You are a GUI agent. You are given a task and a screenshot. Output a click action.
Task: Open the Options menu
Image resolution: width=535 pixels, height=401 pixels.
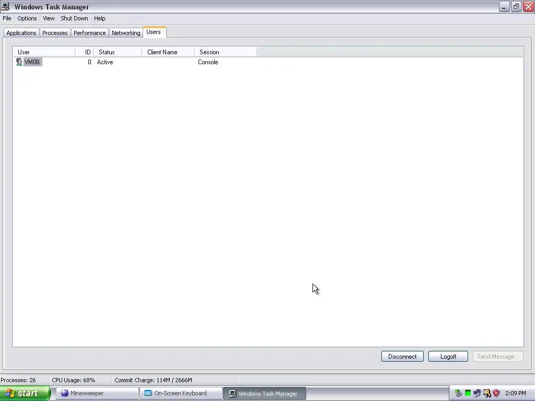27,18
